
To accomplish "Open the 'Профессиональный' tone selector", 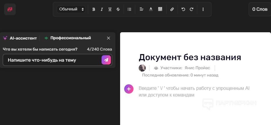I will click(x=68, y=38).
